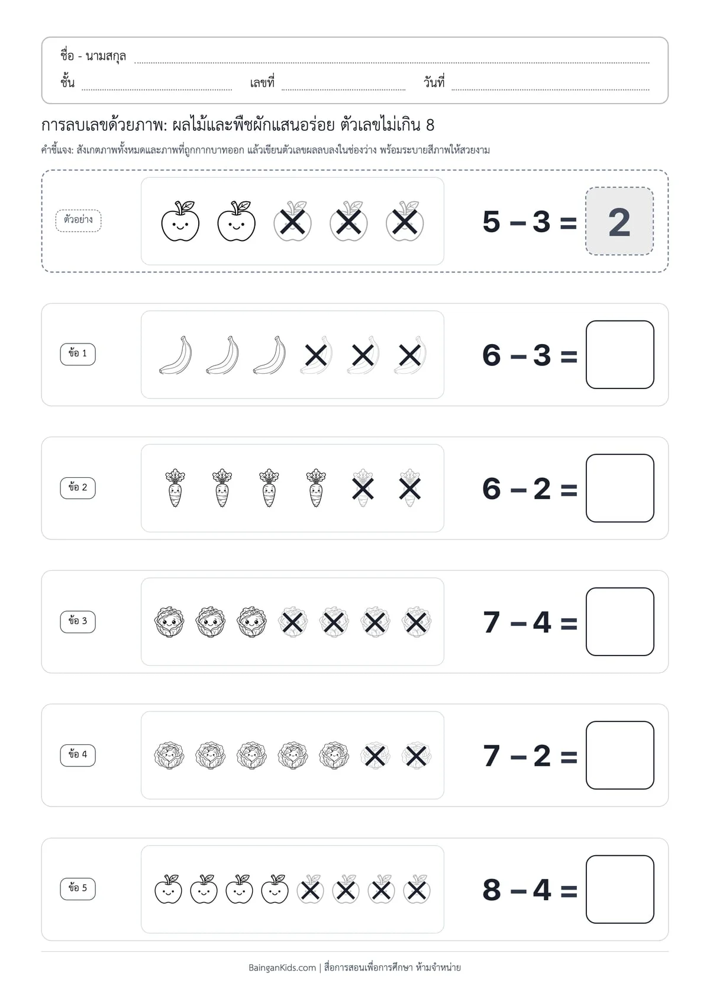Click the first carrot in question 2
Screen dimensions: 710x1005
[175, 488]
